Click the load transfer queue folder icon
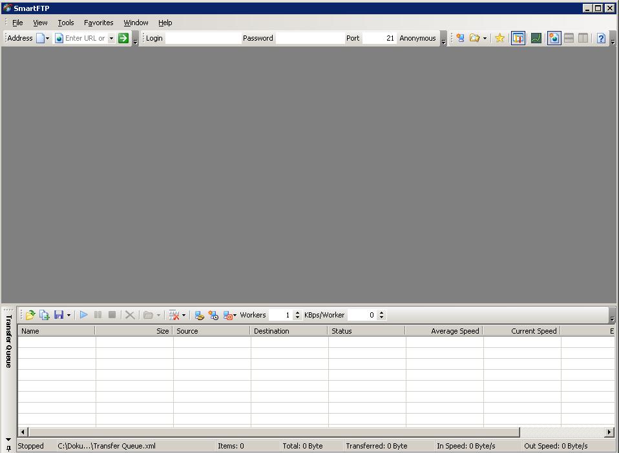Screen dimensions: 619x453 coord(30,315)
